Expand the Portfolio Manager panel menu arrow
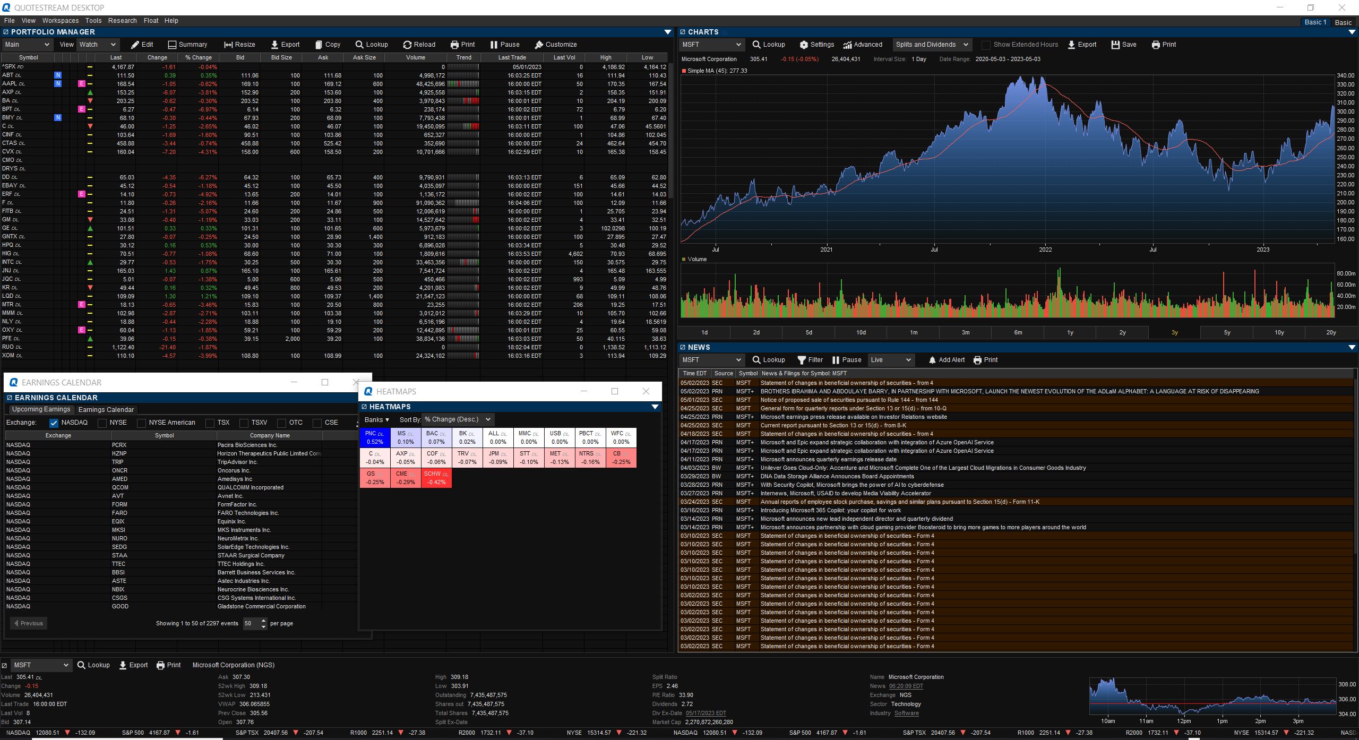The width and height of the screenshot is (1359, 740). (668, 32)
